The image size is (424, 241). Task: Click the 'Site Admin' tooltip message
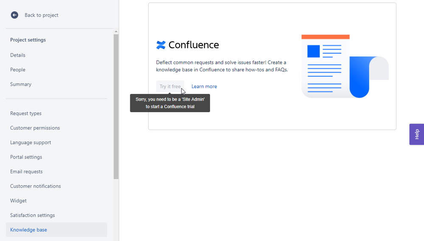pos(170,103)
